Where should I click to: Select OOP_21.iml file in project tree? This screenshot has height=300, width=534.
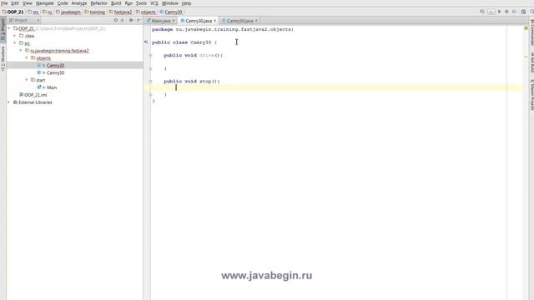point(35,95)
